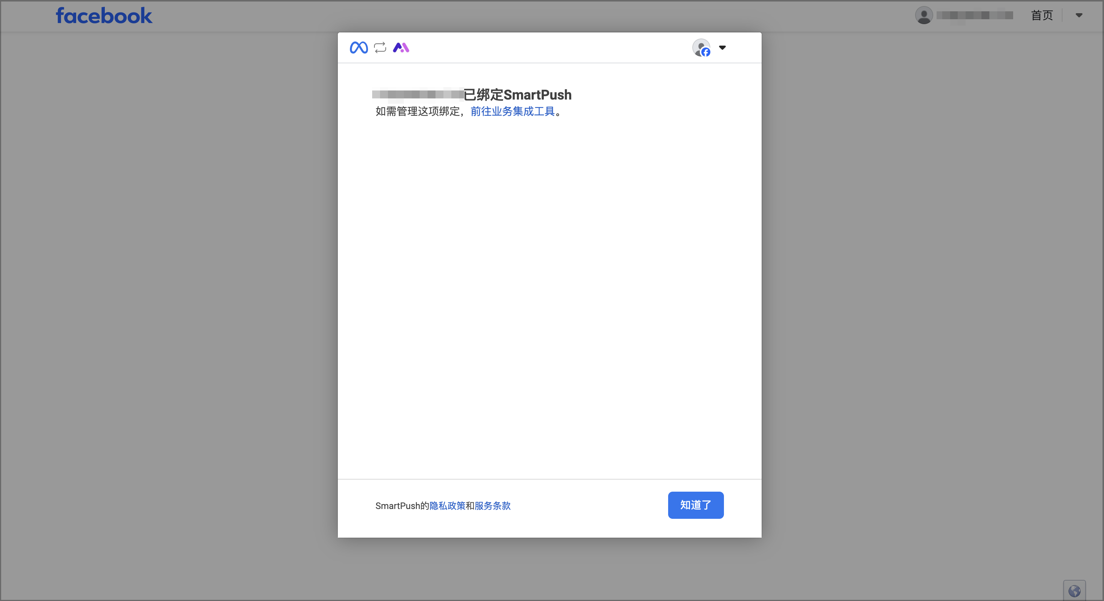Image resolution: width=1104 pixels, height=601 pixels.
Task: Click the profile avatar in the top navigation bar
Action: (x=924, y=15)
